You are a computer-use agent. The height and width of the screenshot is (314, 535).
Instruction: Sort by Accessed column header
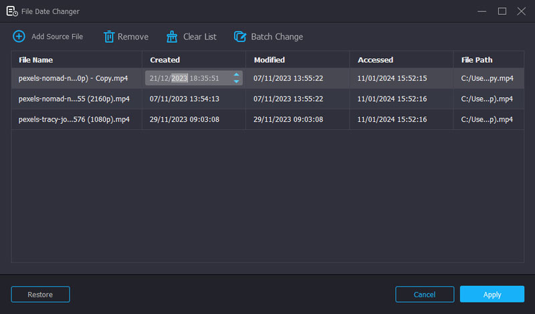point(375,60)
